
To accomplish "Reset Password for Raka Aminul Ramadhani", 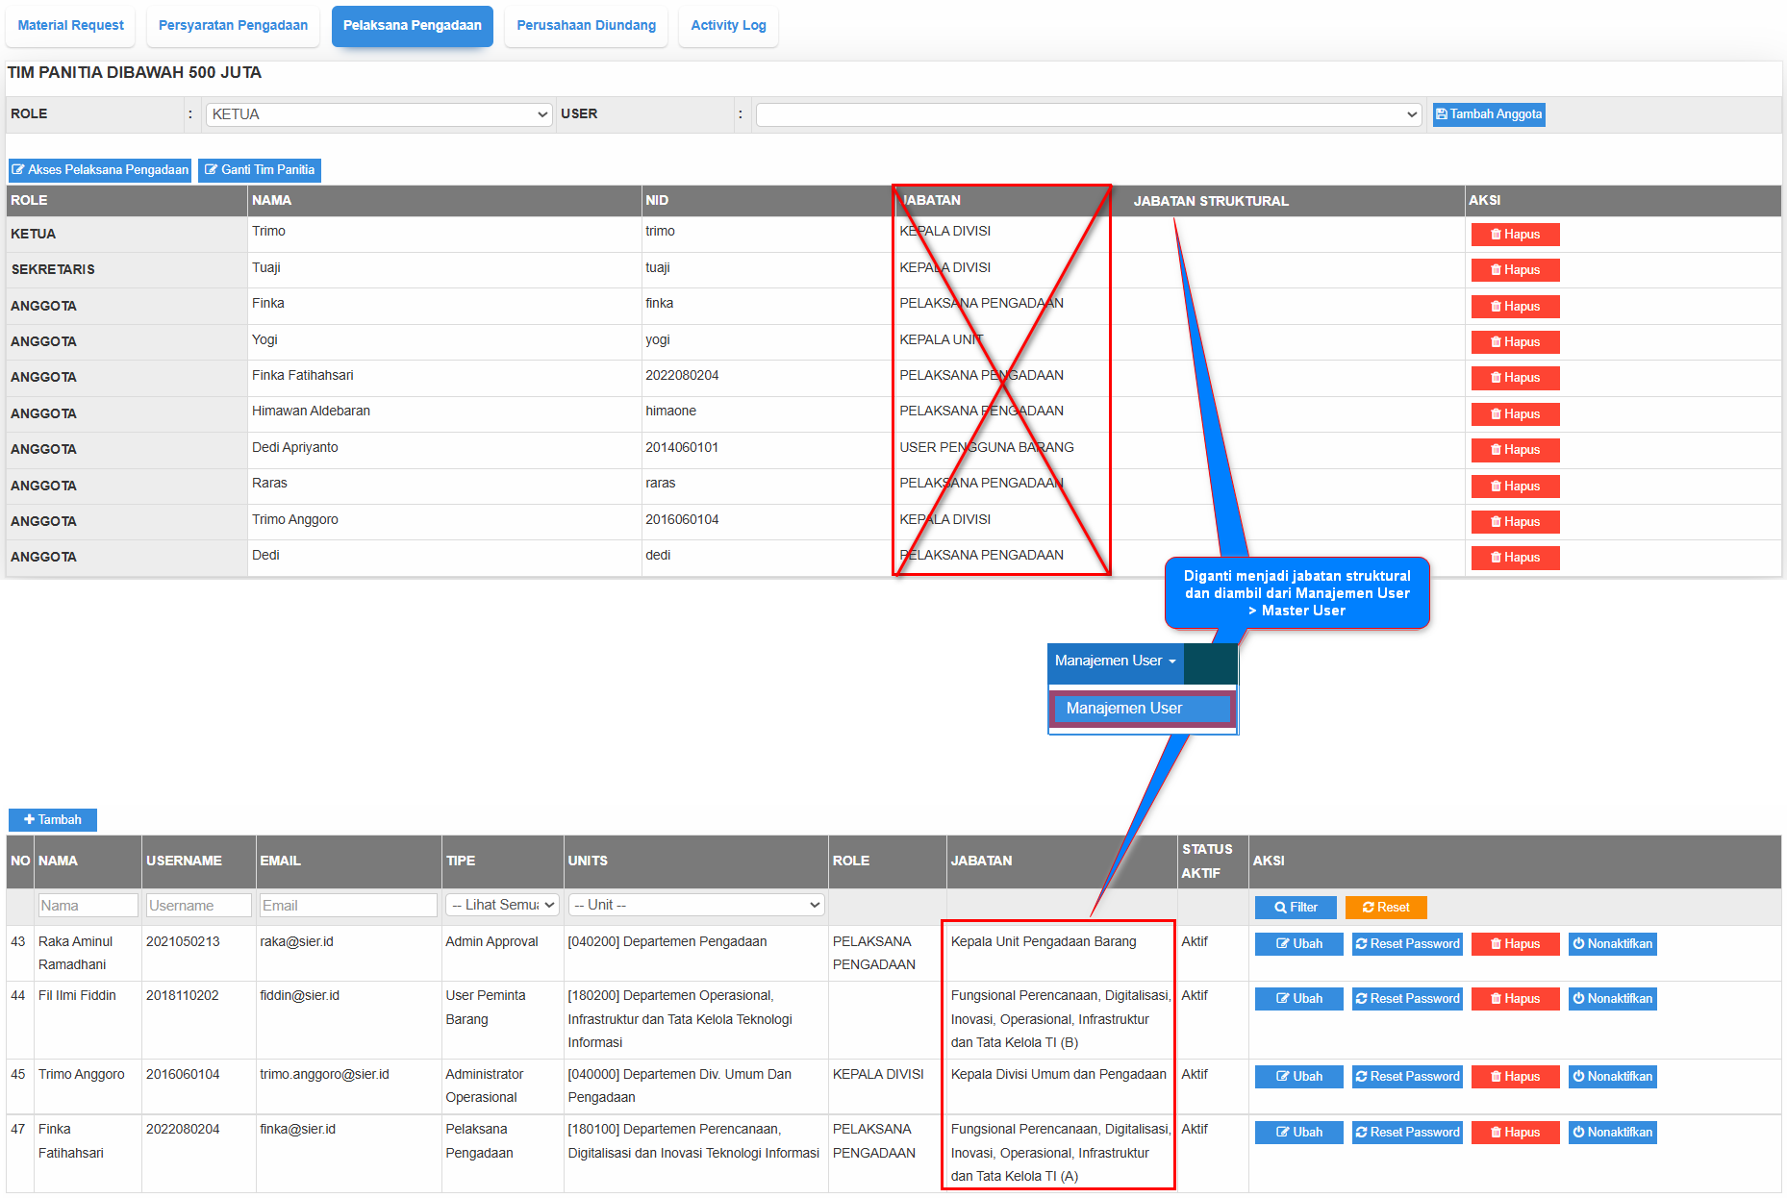I will 1407,944.
